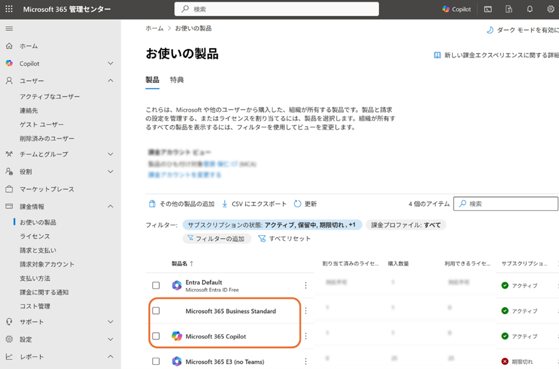Screen dimensions: 559x369
Task: Click the レポート chart icon
Action: (x=9, y=357)
